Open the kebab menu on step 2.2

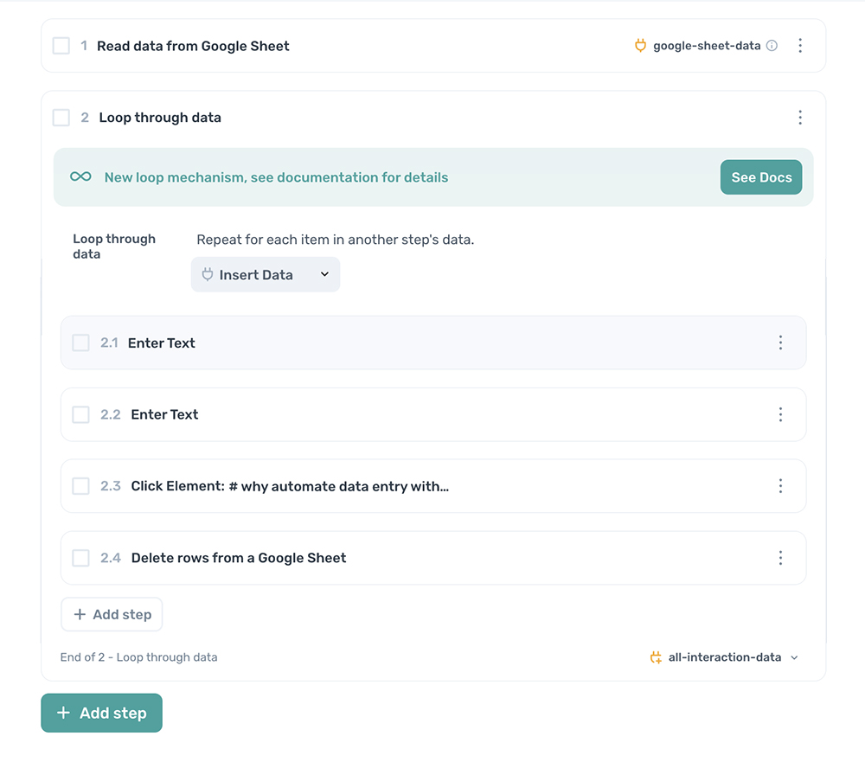(x=780, y=414)
